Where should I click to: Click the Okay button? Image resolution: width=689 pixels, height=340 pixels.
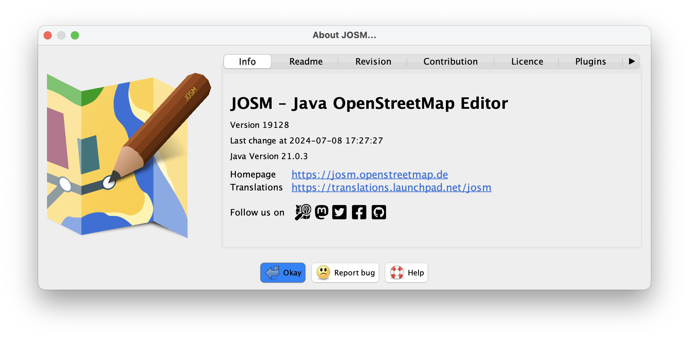283,273
